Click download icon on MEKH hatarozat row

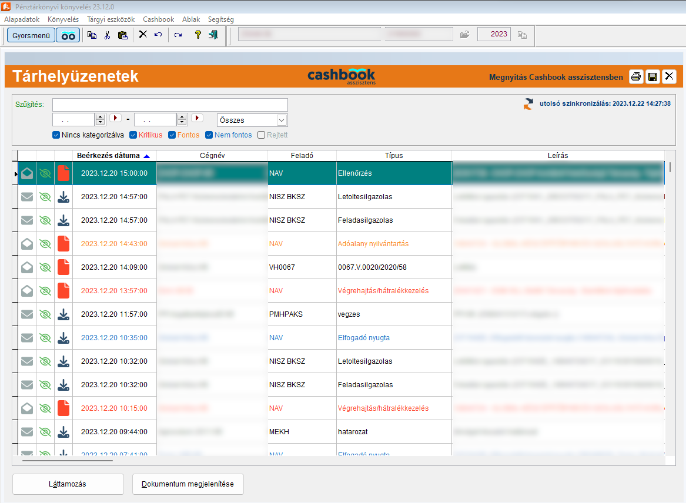click(63, 432)
